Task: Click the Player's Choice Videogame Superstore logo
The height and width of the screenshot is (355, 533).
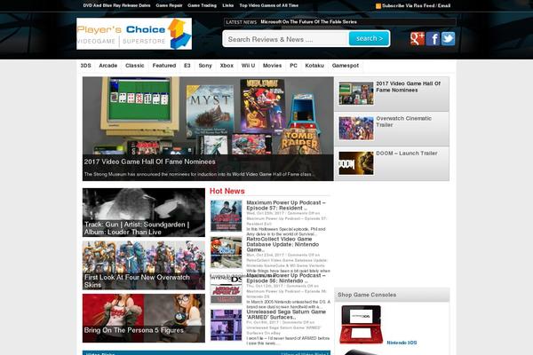Action: (134, 34)
